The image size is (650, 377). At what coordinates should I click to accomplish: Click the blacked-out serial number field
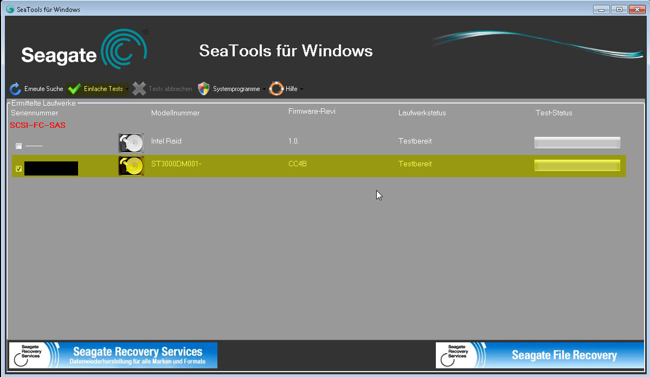pyautogui.click(x=51, y=168)
